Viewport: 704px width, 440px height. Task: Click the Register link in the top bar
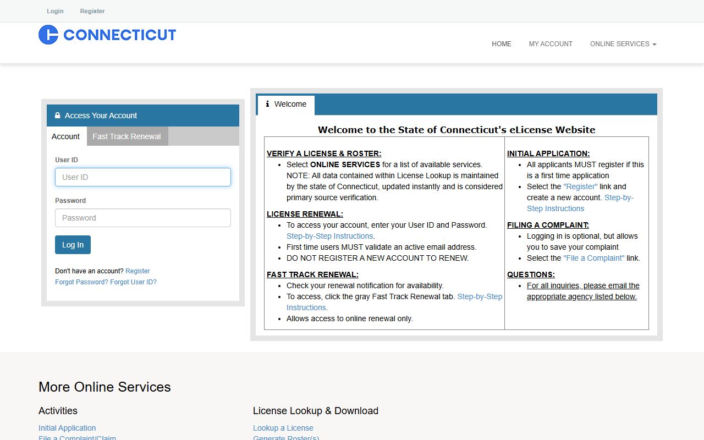click(92, 11)
